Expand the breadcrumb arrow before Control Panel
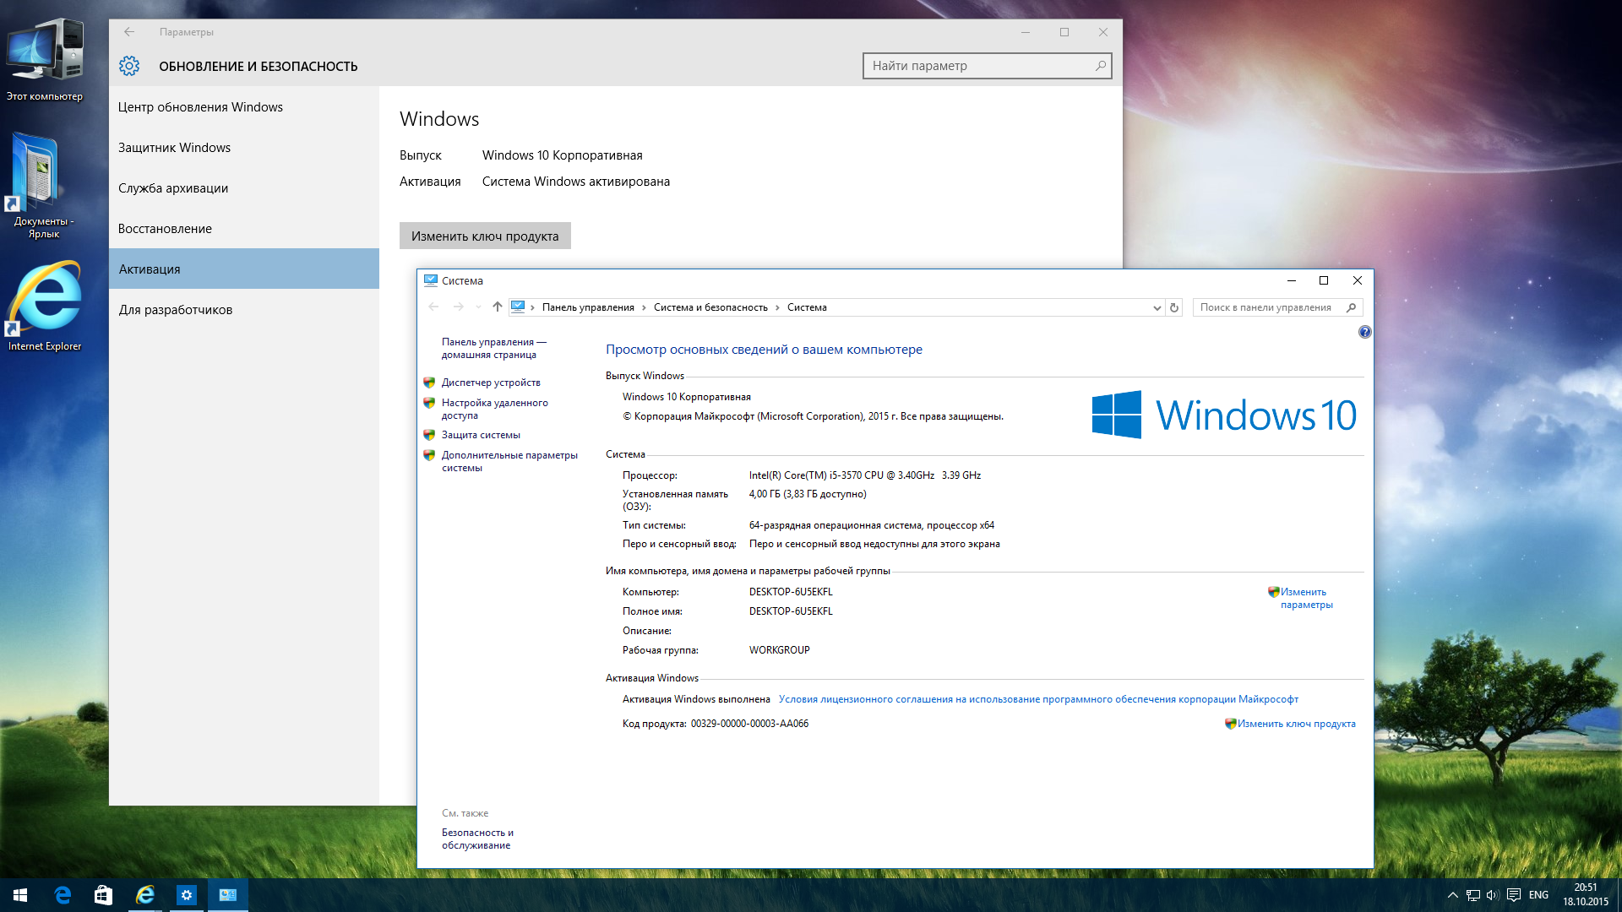This screenshot has width=1622, height=912. click(x=532, y=307)
